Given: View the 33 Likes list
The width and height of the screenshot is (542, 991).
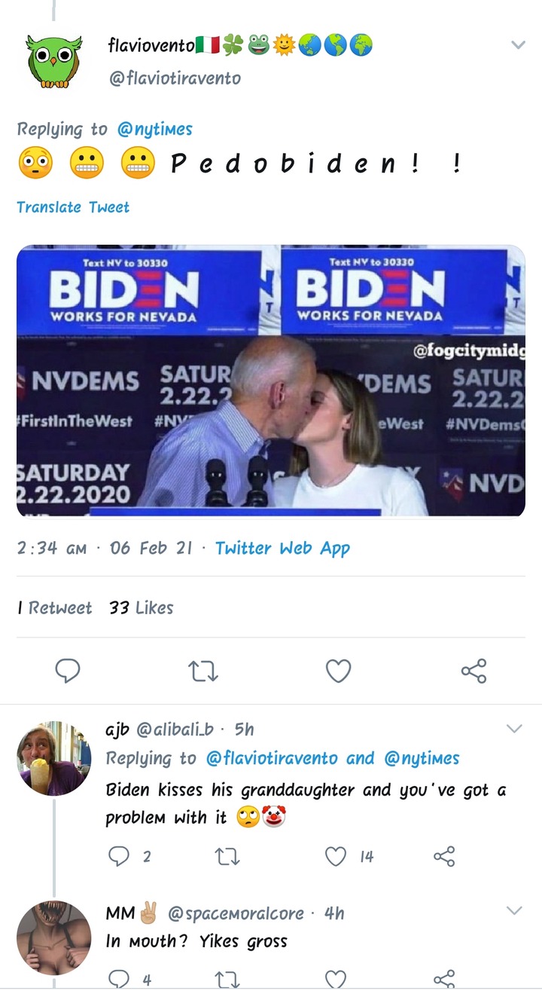Looking at the screenshot, I should 142,607.
